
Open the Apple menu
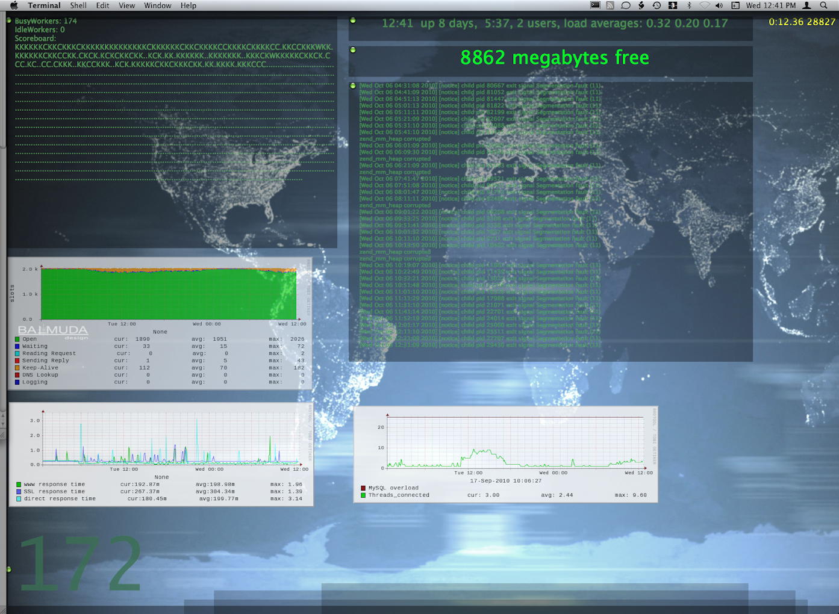click(x=14, y=5)
